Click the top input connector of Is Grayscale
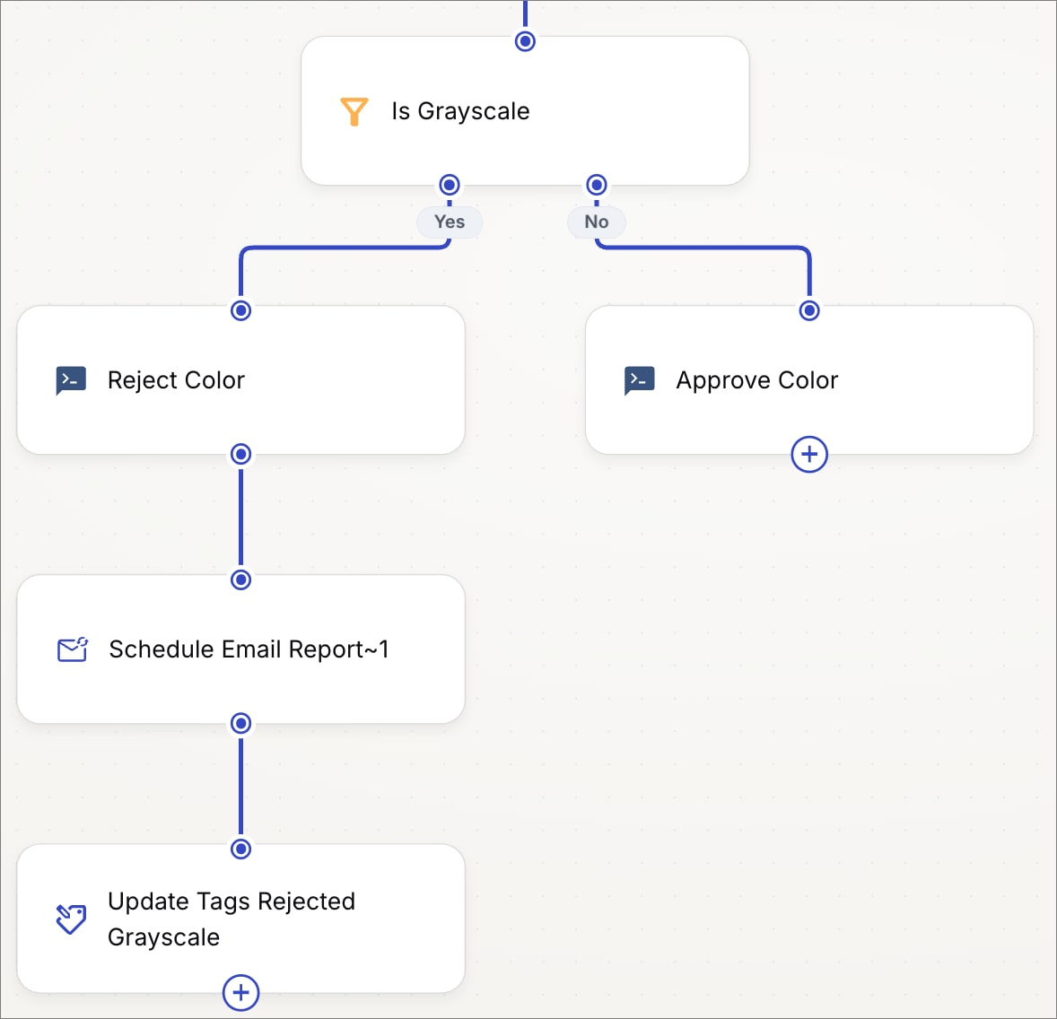Viewport: 1057px width, 1019px height. [x=525, y=41]
